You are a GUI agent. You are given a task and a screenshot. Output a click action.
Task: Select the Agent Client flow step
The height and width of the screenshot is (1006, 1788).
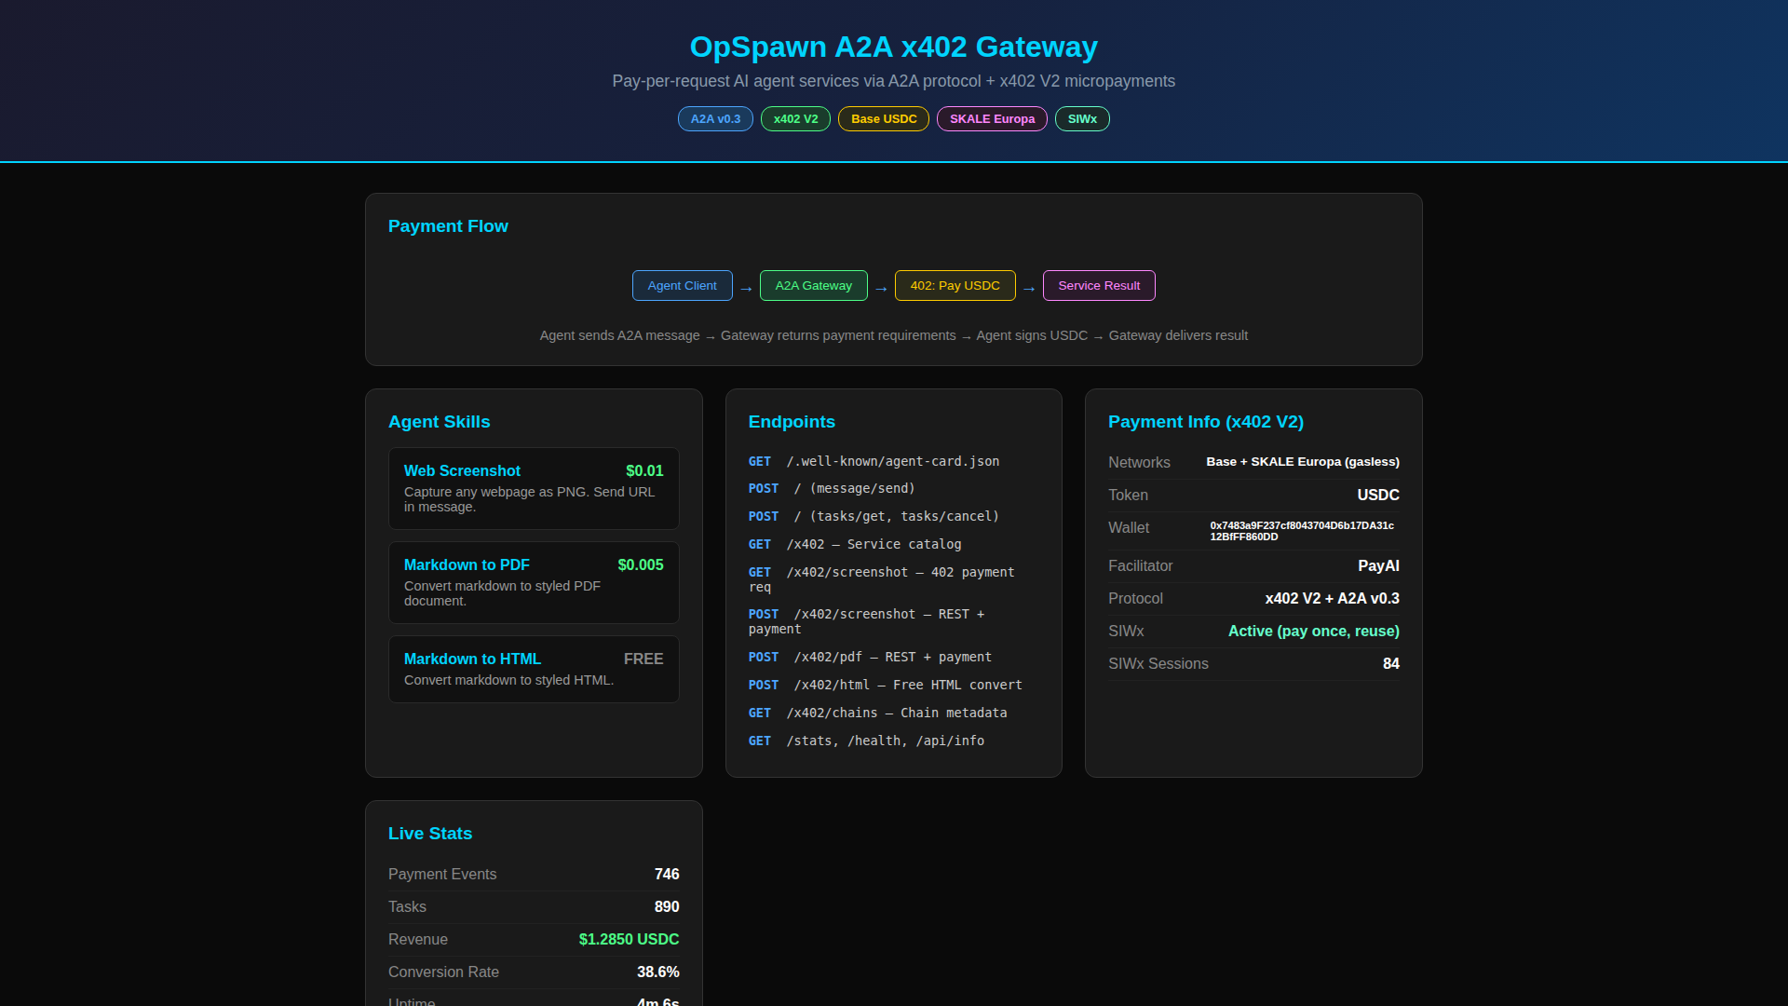click(x=683, y=286)
